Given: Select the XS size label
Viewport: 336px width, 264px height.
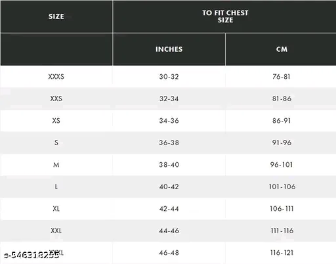Looking at the screenshot, I should coord(56,121).
